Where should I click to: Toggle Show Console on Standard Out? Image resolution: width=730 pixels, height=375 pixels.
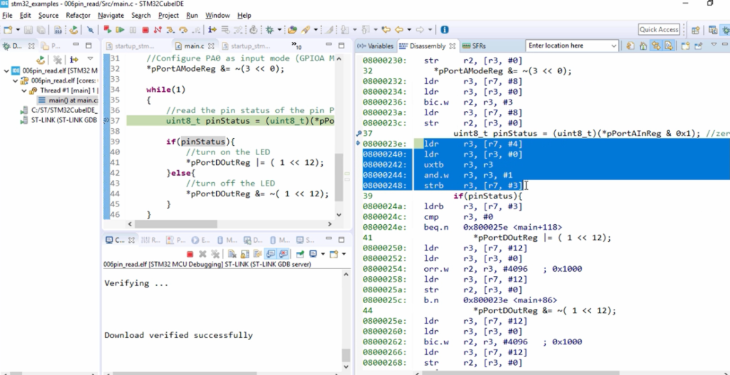coord(271,254)
